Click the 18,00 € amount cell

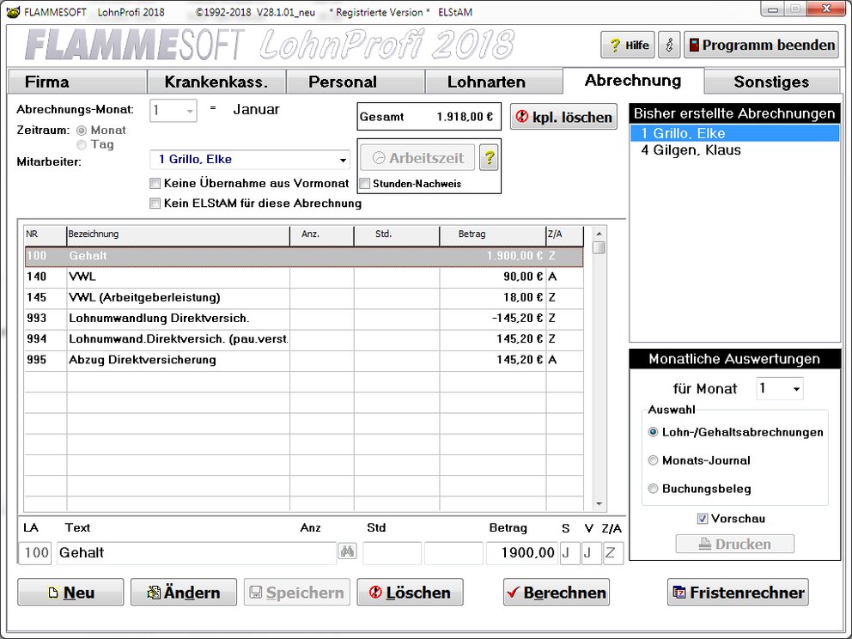[x=493, y=298]
